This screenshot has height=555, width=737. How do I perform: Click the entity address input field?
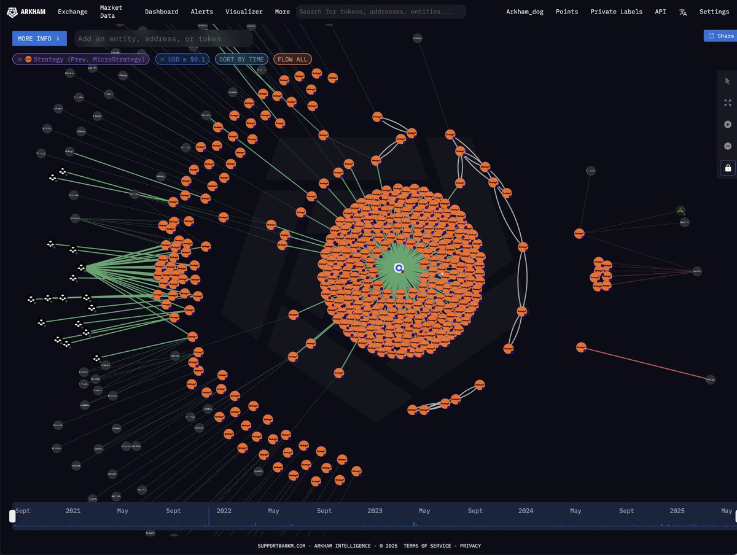(x=163, y=38)
